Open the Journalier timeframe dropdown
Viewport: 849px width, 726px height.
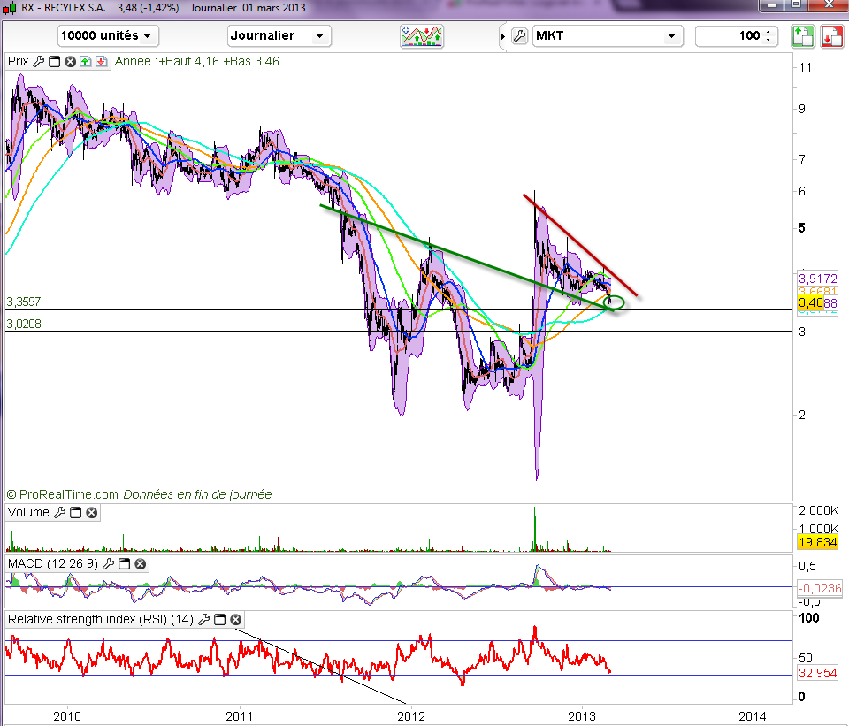tap(279, 36)
